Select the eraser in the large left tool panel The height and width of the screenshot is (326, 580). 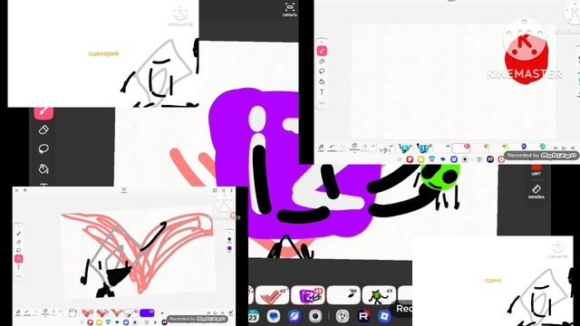tap(43, 129)
